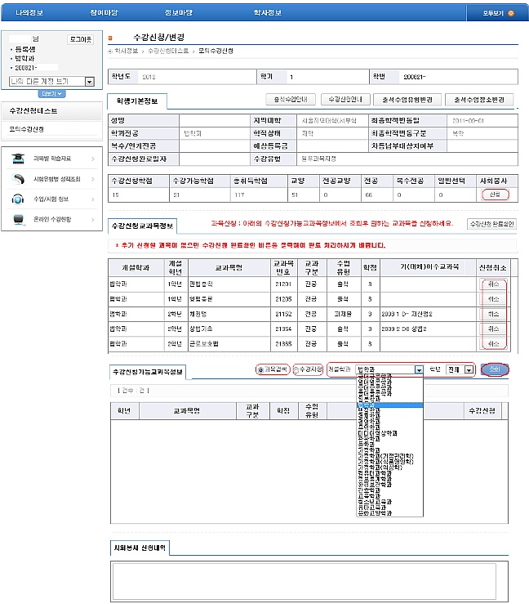Click the 로그아웃 button
This screenshot has width=529, height=604.
(x=81, y=39)
